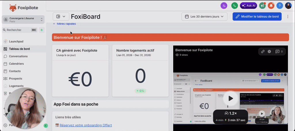The image size is (295, 131).
Task: Click the sparkle icon on video header
Action: tap(269, 51)
